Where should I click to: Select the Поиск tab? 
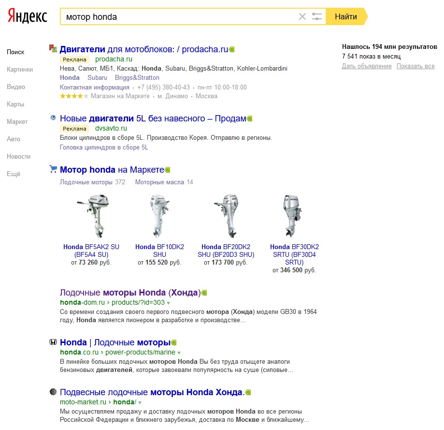coord(15,52)
